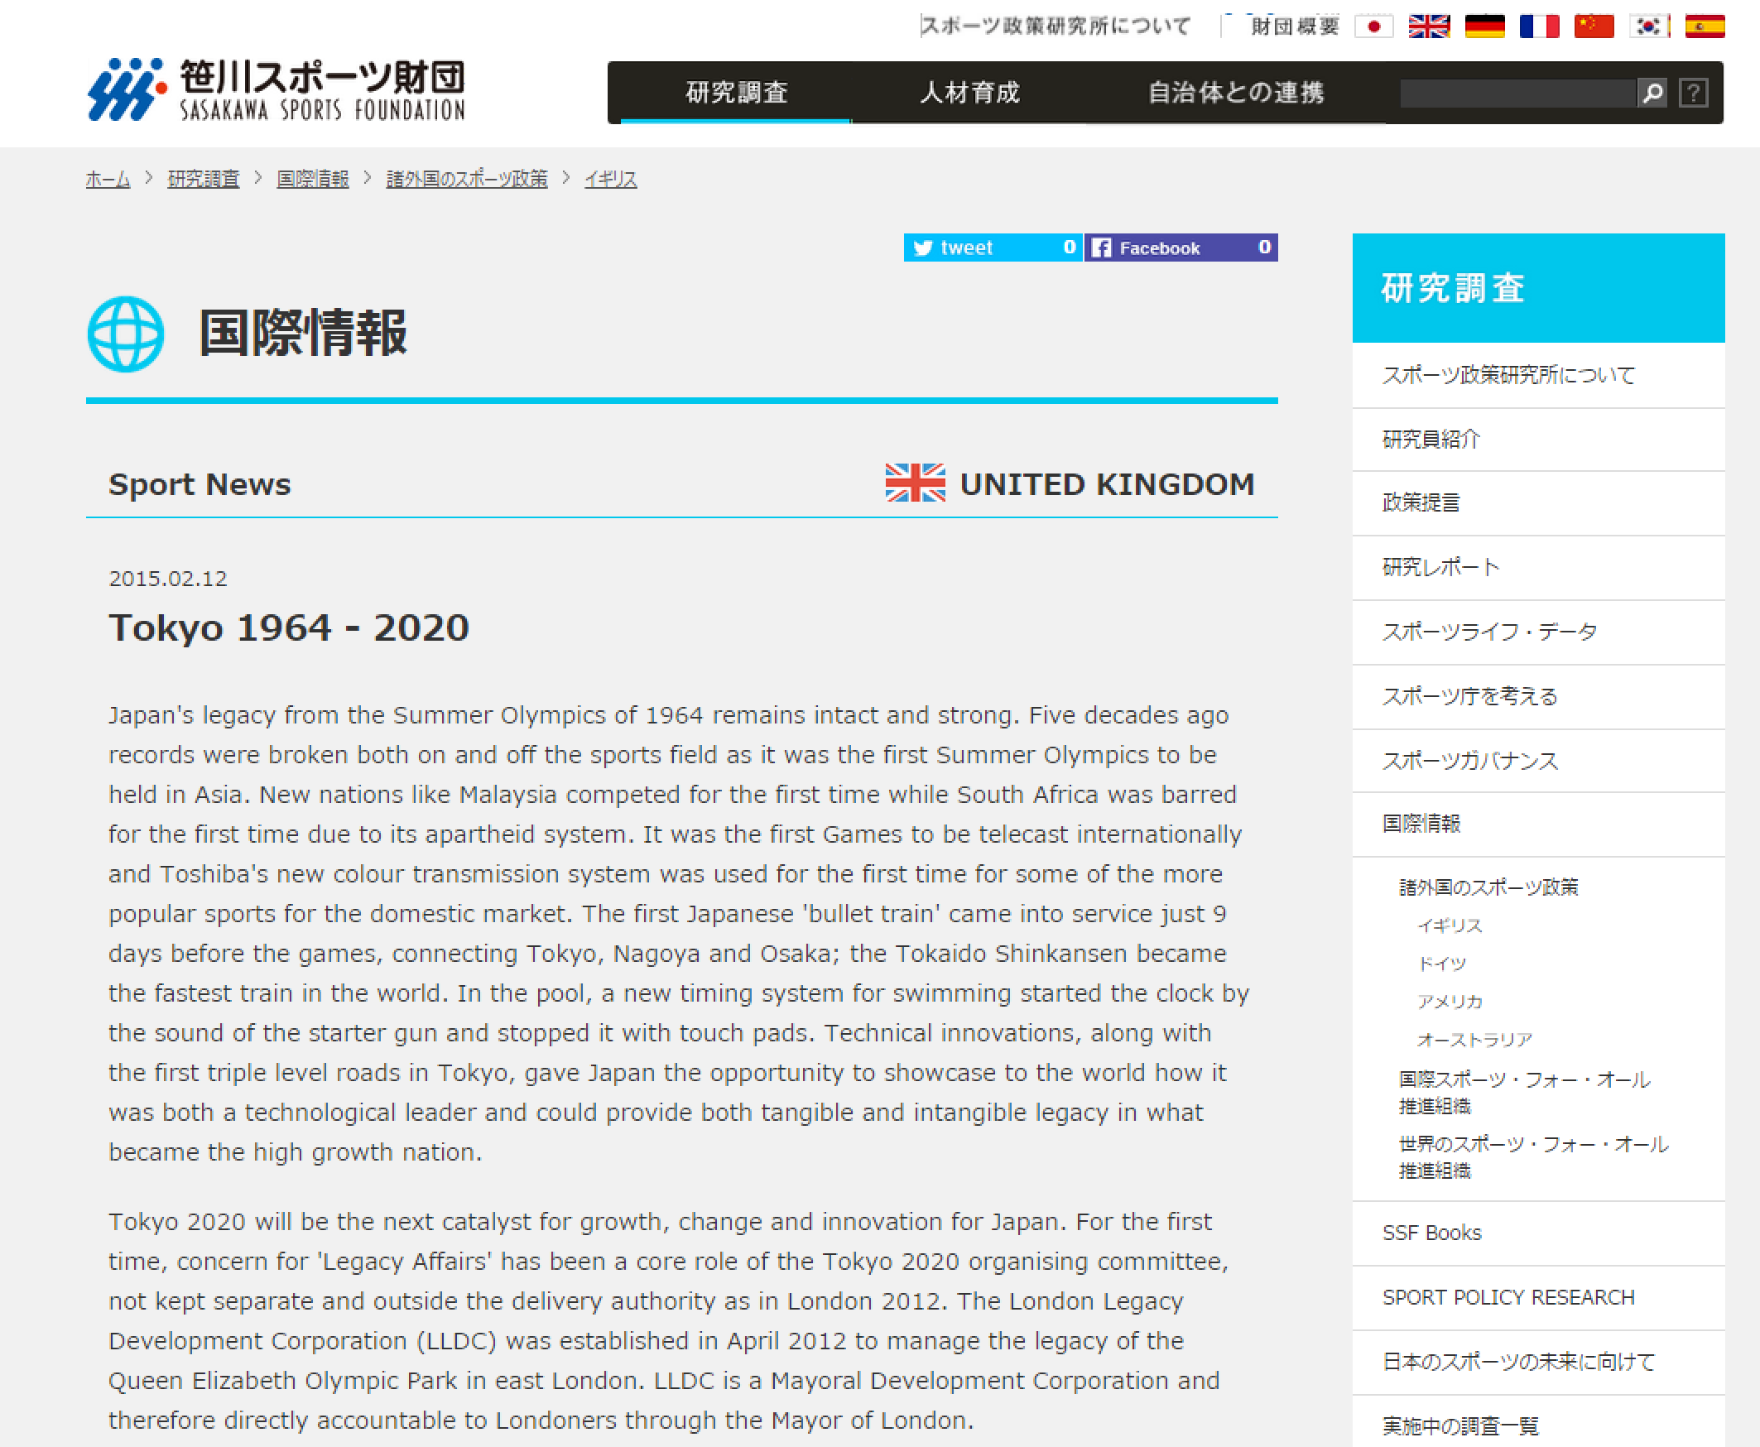Open 自治体との連携 navigation menu
This screenshot has width=1760, height=1447.
click(1235, 93)
